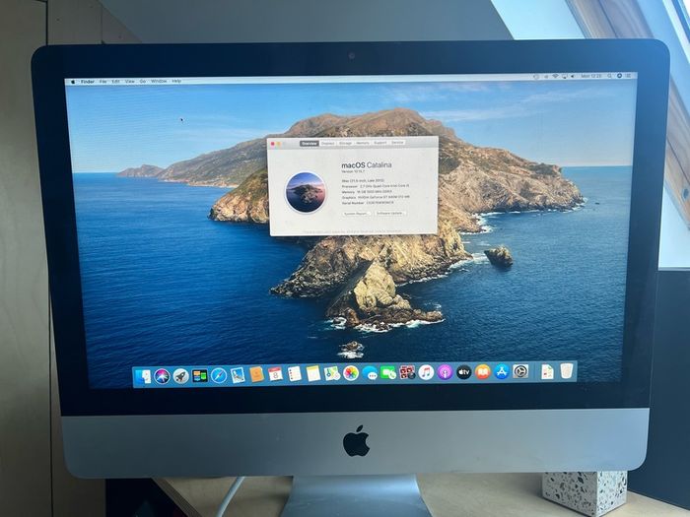Open the Help menu
Viewport: 690px width, 517px height.
[176, 81]
